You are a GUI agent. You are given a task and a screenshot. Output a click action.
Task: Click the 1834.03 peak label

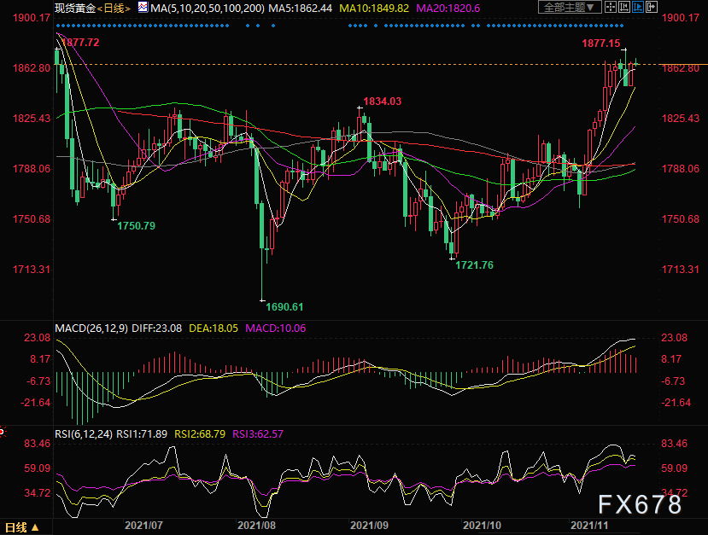coord(382,101)
